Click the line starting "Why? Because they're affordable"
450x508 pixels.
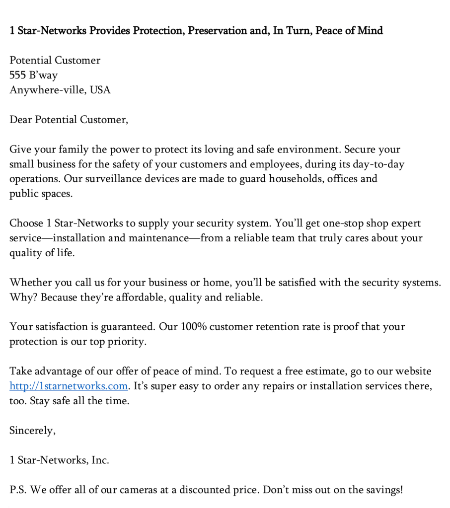135,297
